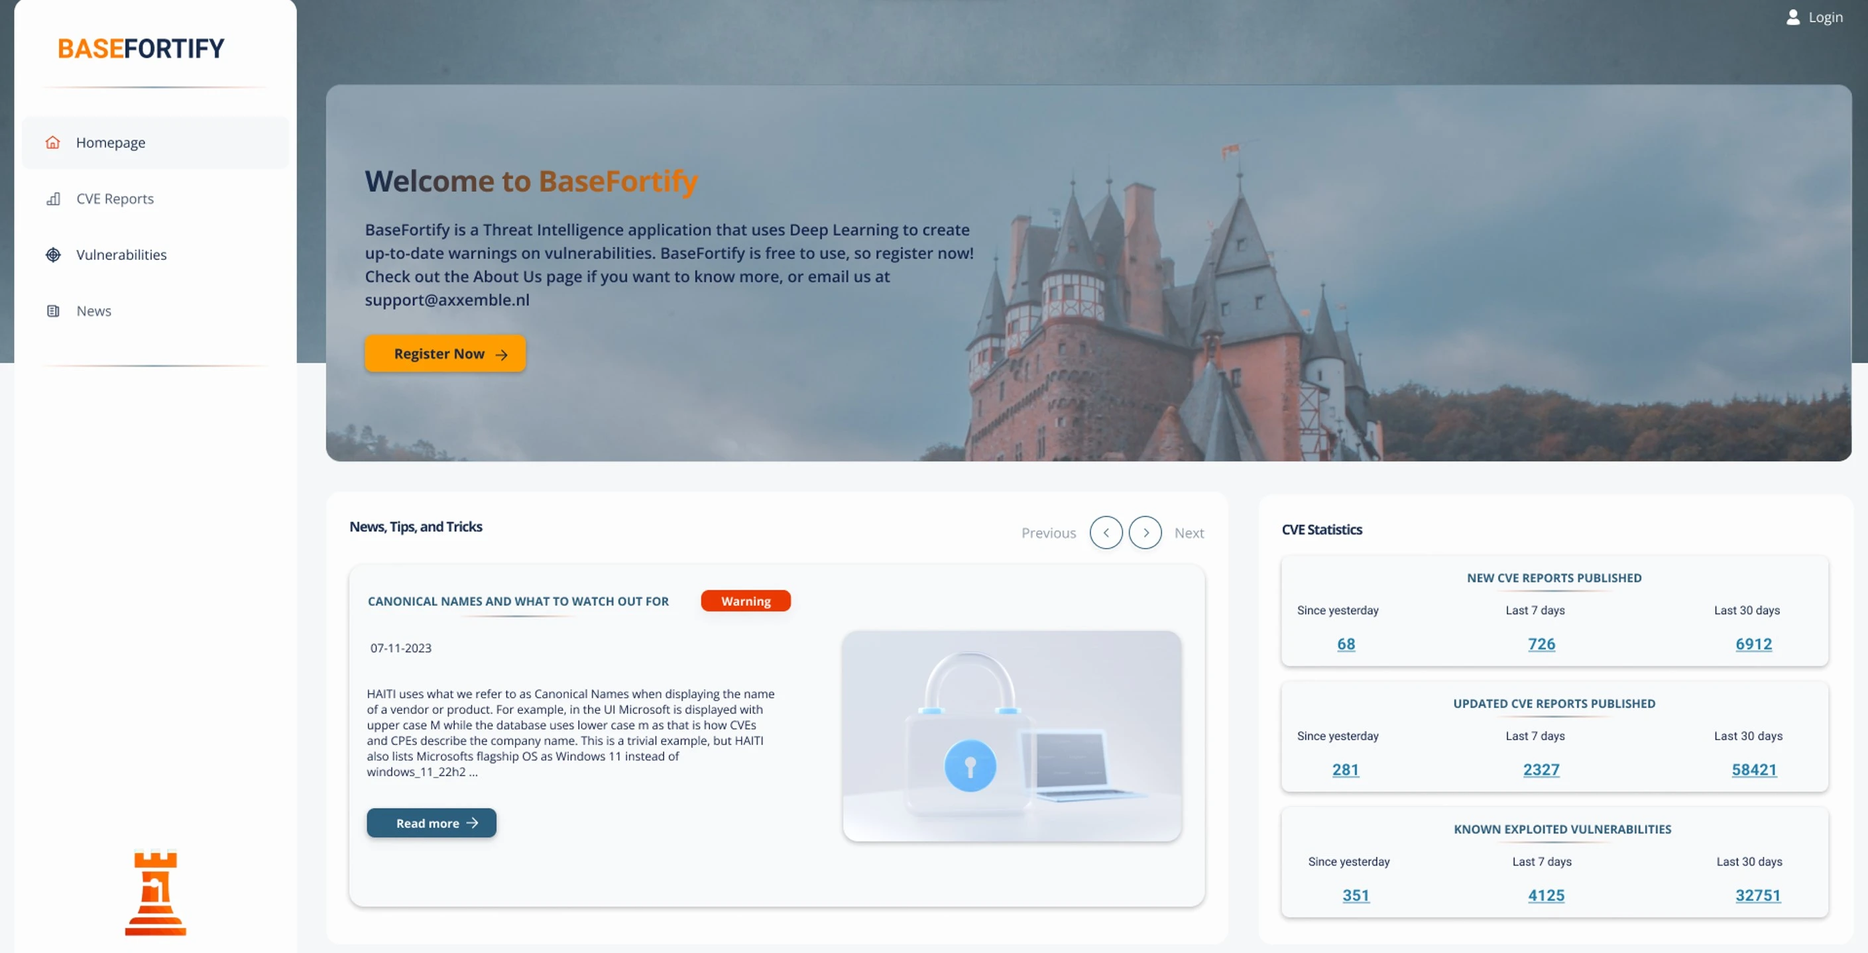1868x953 pixels.
Task: Toggle the CVE Reports menu item
Action: pyautogui.click(x=114, y=198)
